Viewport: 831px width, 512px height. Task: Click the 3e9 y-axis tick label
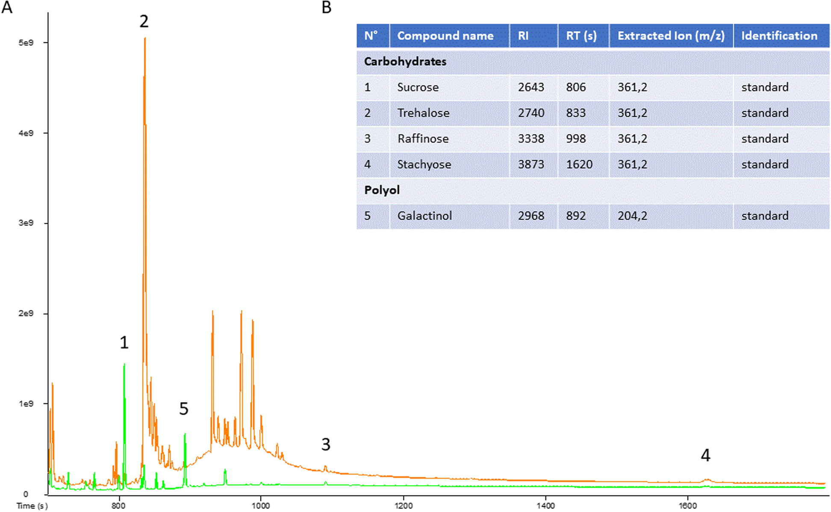click(26, 223)
